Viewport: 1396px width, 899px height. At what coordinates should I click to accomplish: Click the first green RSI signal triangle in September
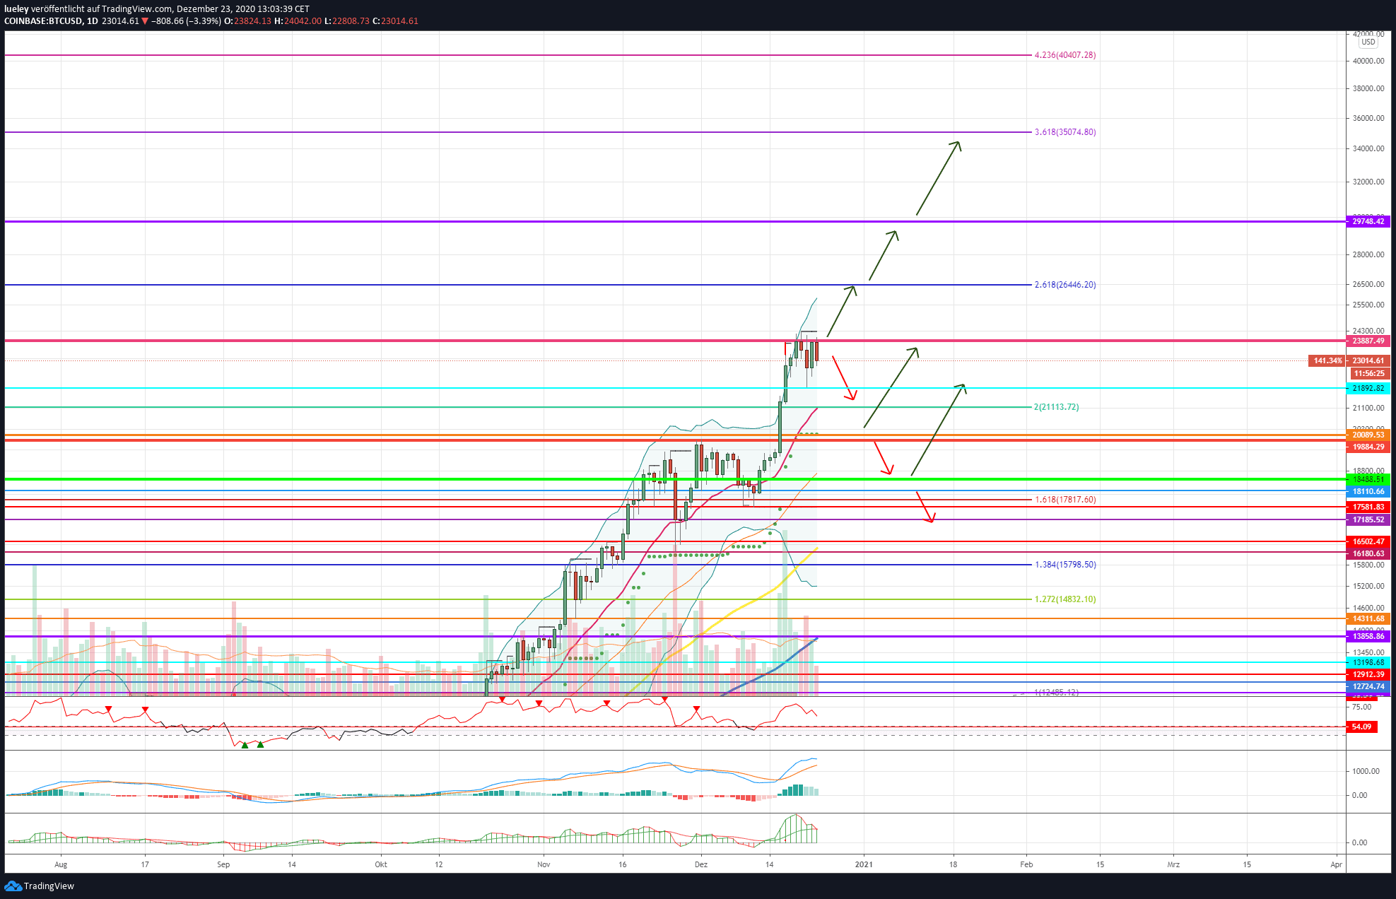[x=245, y=745]
